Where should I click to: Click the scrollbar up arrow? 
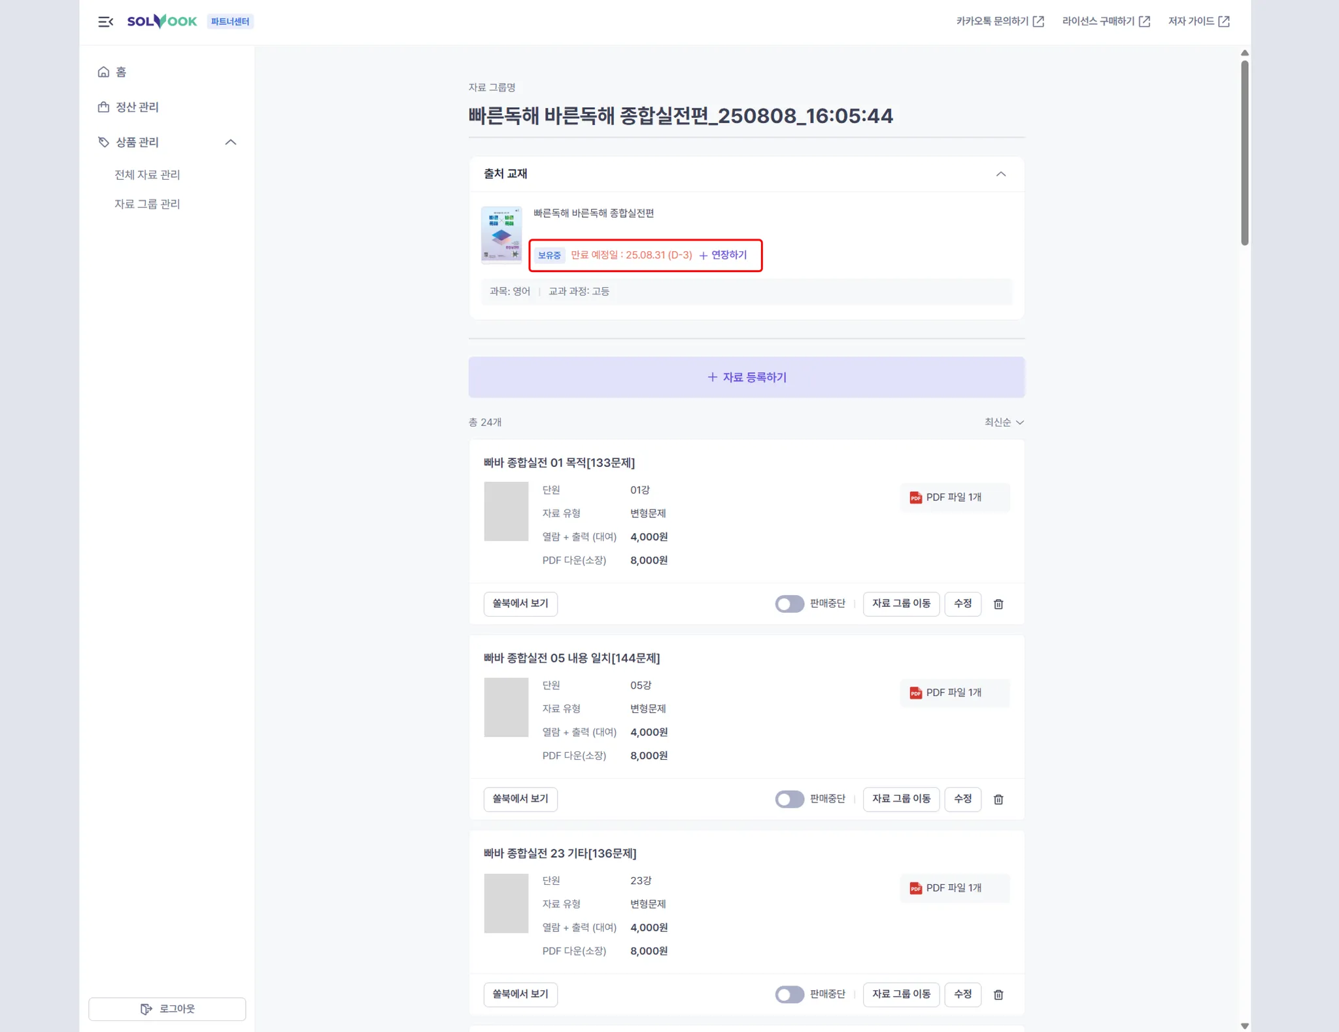click(1245, 53)
